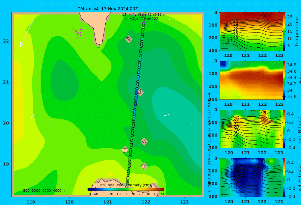Open the eastward velocity section panel
Viewport: 301px width, 205px height.
pos(251,178)
